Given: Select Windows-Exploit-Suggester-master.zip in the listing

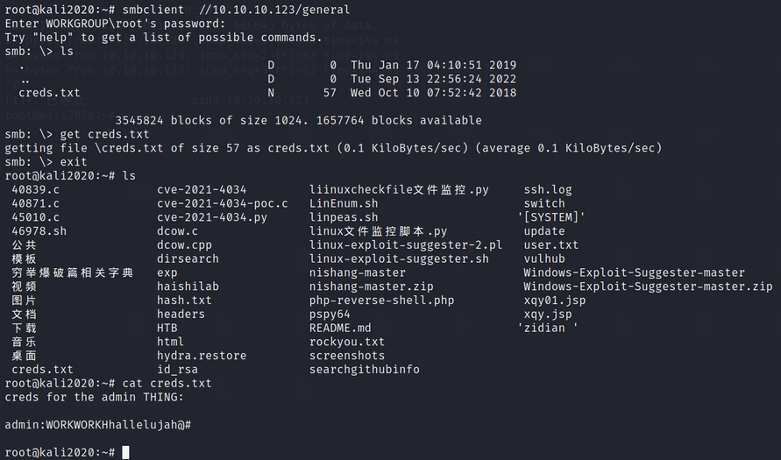Looking at the screenshot, I should click(648, 287).
